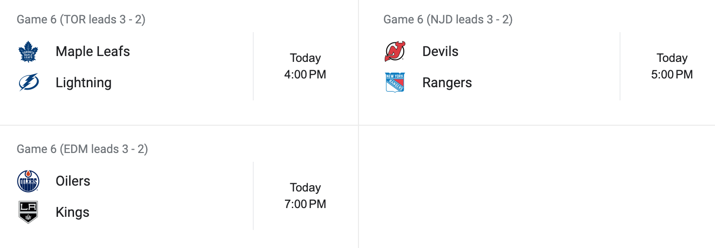Open the Oilers team name
The width and height of the screenshot is (715, 248).
tap(73, 181)
